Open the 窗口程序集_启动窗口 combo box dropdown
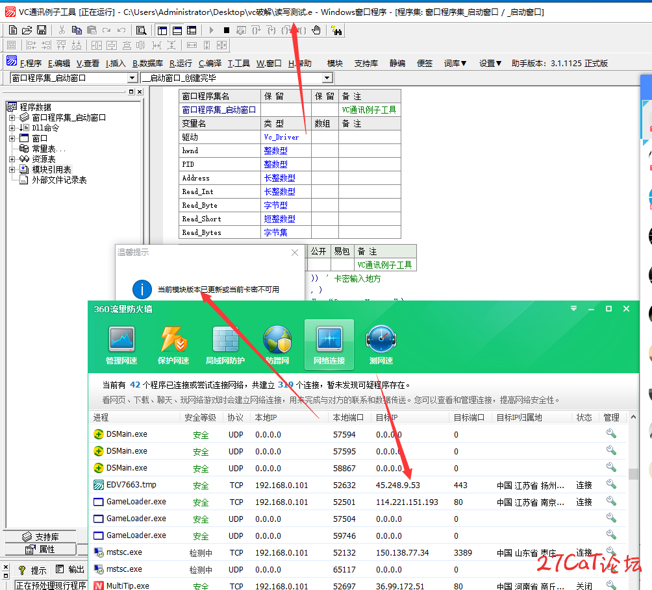The height and width of the screenshot is (590, 652). tap(132, 78)
